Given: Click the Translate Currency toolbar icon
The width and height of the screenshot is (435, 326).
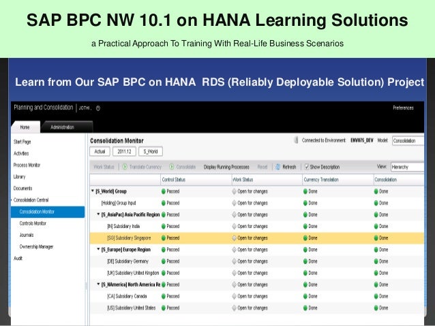Looking at the screenshot, I should point(125,167).
